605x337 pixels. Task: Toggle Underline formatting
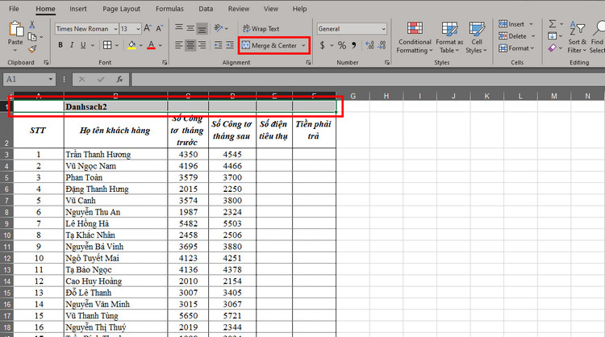pyautogui.click(x=83, y=45)
